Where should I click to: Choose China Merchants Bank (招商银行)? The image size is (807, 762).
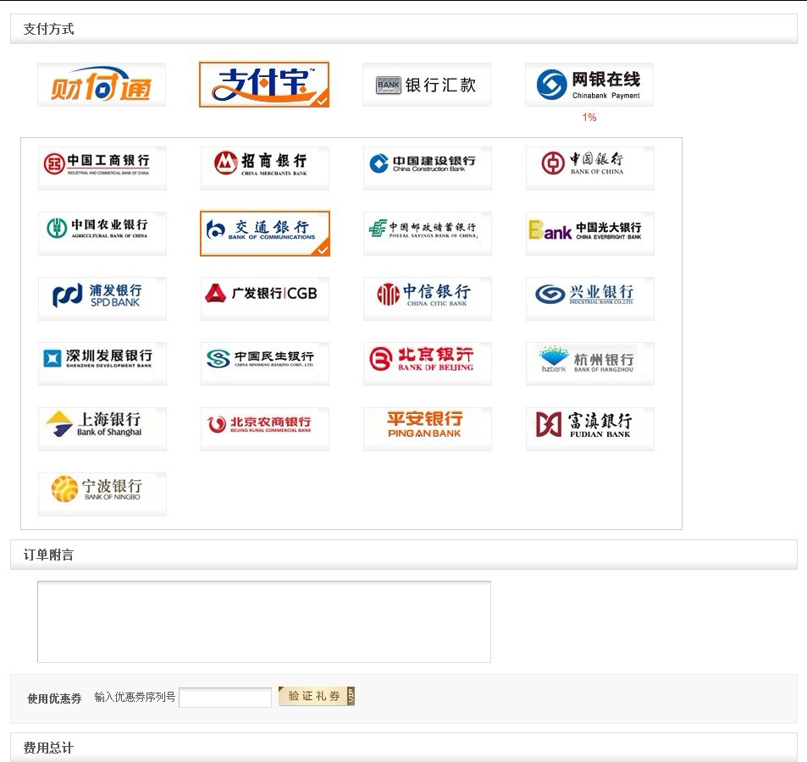(265, 168)
